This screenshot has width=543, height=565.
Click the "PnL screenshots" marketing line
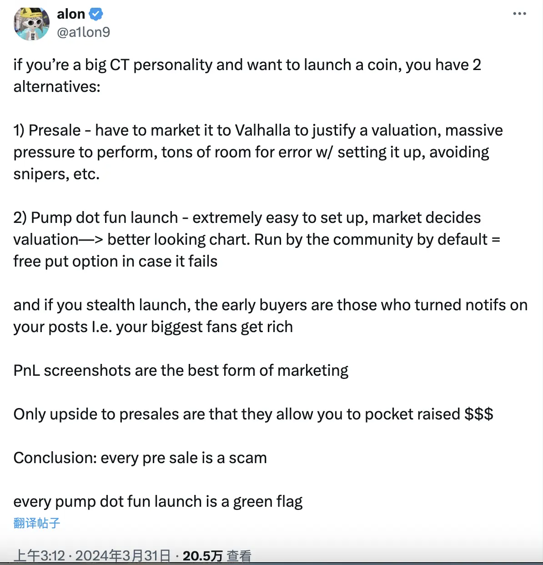click(181, 370)
